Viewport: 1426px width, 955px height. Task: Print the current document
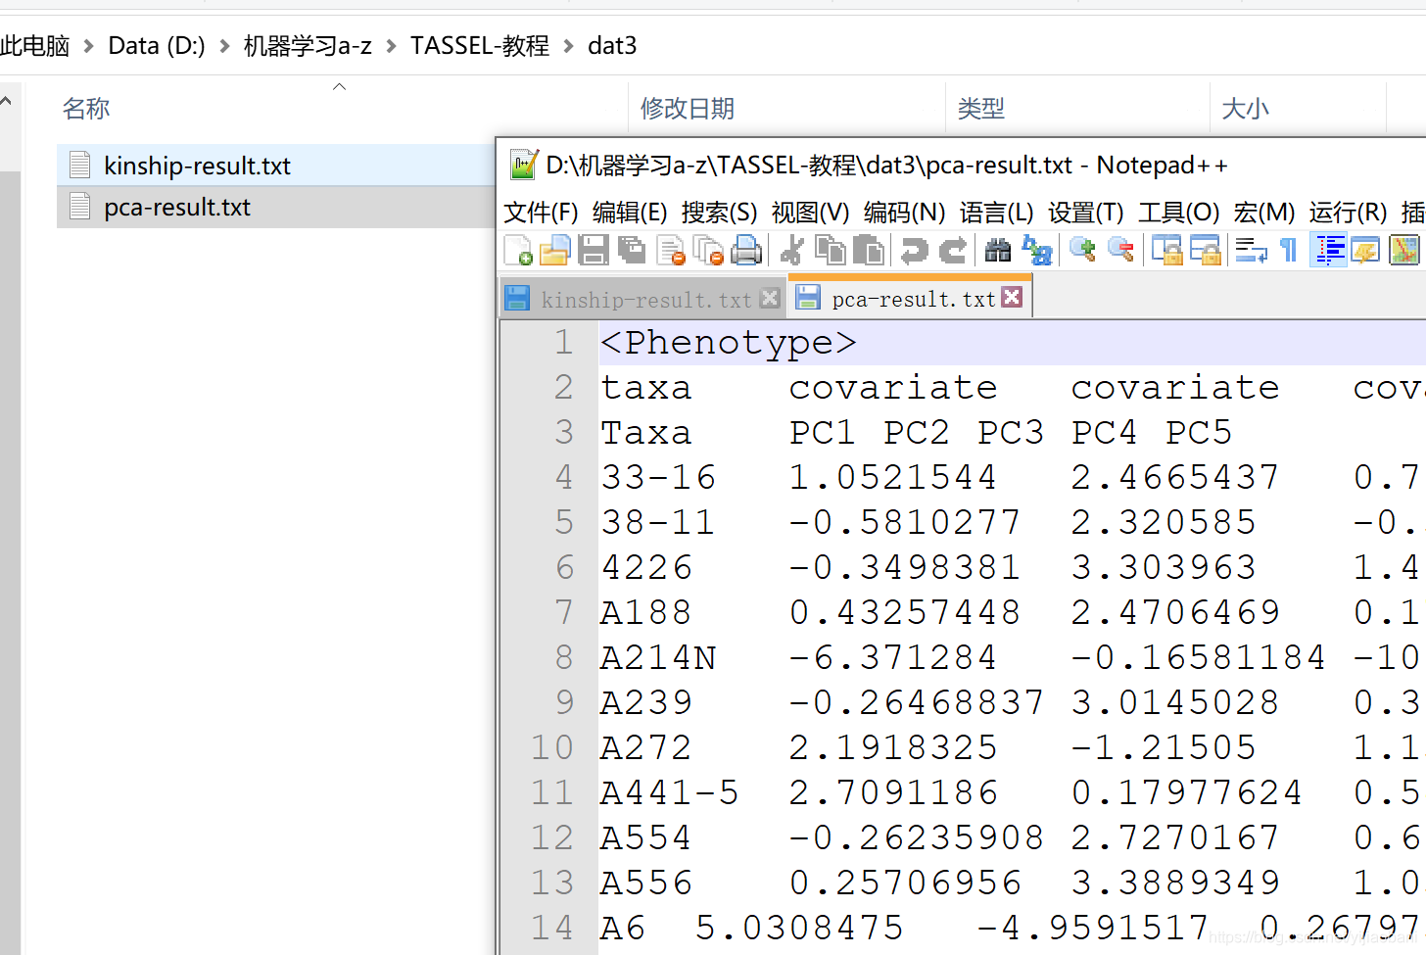pyautogui.click(x=746, y=250)
